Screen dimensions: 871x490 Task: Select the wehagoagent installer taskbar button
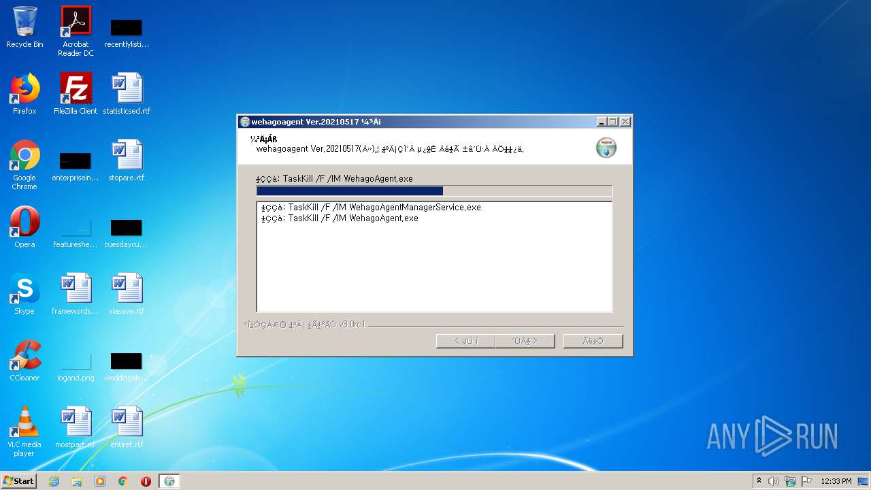coord(169,481)
